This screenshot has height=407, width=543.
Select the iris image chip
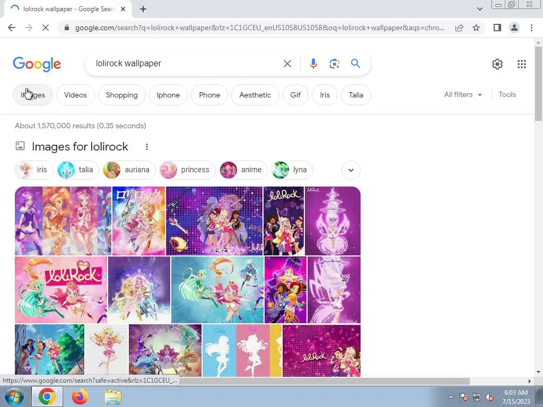[x=34, y=170]
